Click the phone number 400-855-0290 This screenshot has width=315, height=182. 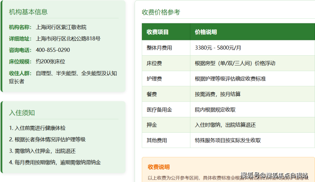click(x=53, y=50)
